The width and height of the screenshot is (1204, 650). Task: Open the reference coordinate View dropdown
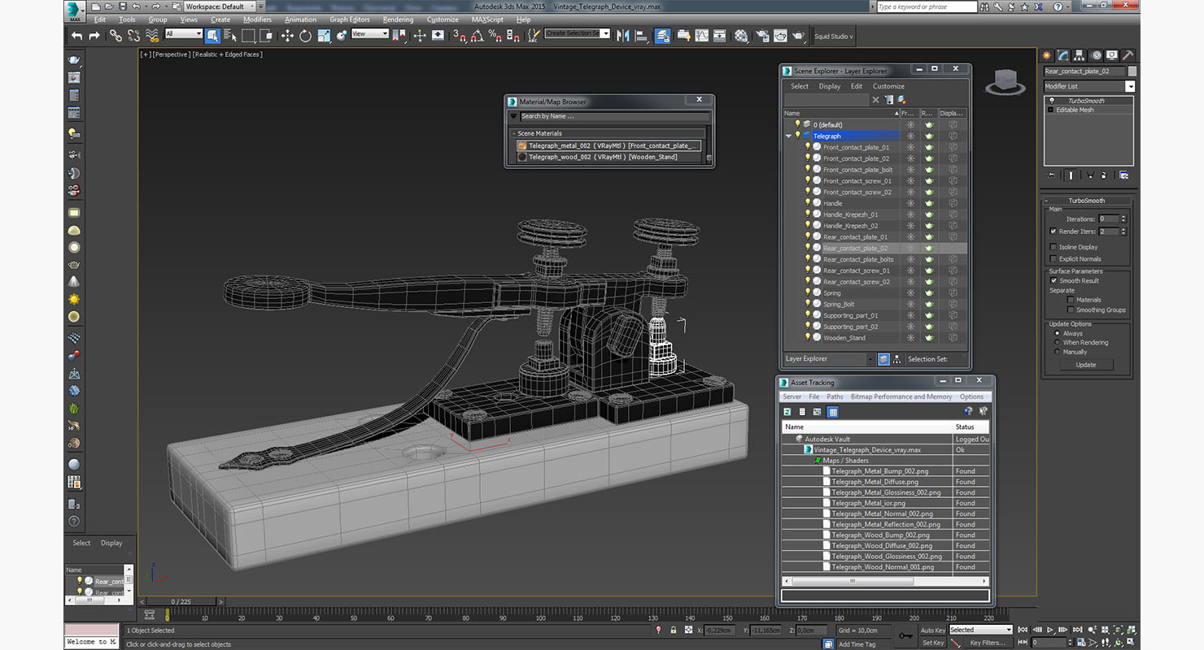(370, 34)
